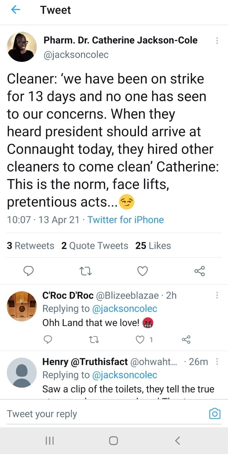View the 3 Retweets list
The image size is (228, 454).
[30, 246]
